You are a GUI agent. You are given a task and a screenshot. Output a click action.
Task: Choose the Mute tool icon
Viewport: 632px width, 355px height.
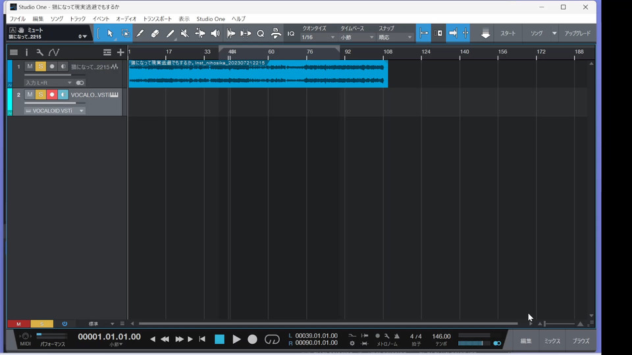click(185, 34)
